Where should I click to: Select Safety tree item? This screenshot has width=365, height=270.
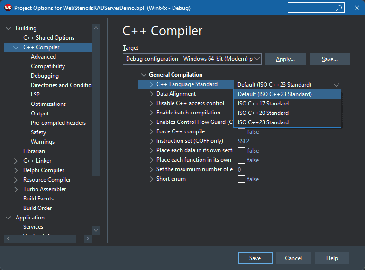click(x=38, y=132)
